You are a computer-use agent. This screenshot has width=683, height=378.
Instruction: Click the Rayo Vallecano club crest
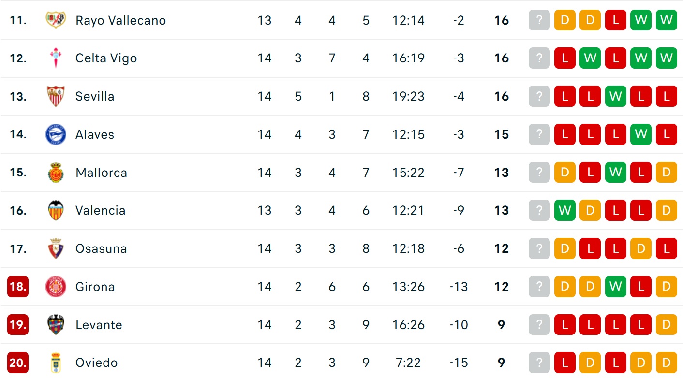(56, 20)
